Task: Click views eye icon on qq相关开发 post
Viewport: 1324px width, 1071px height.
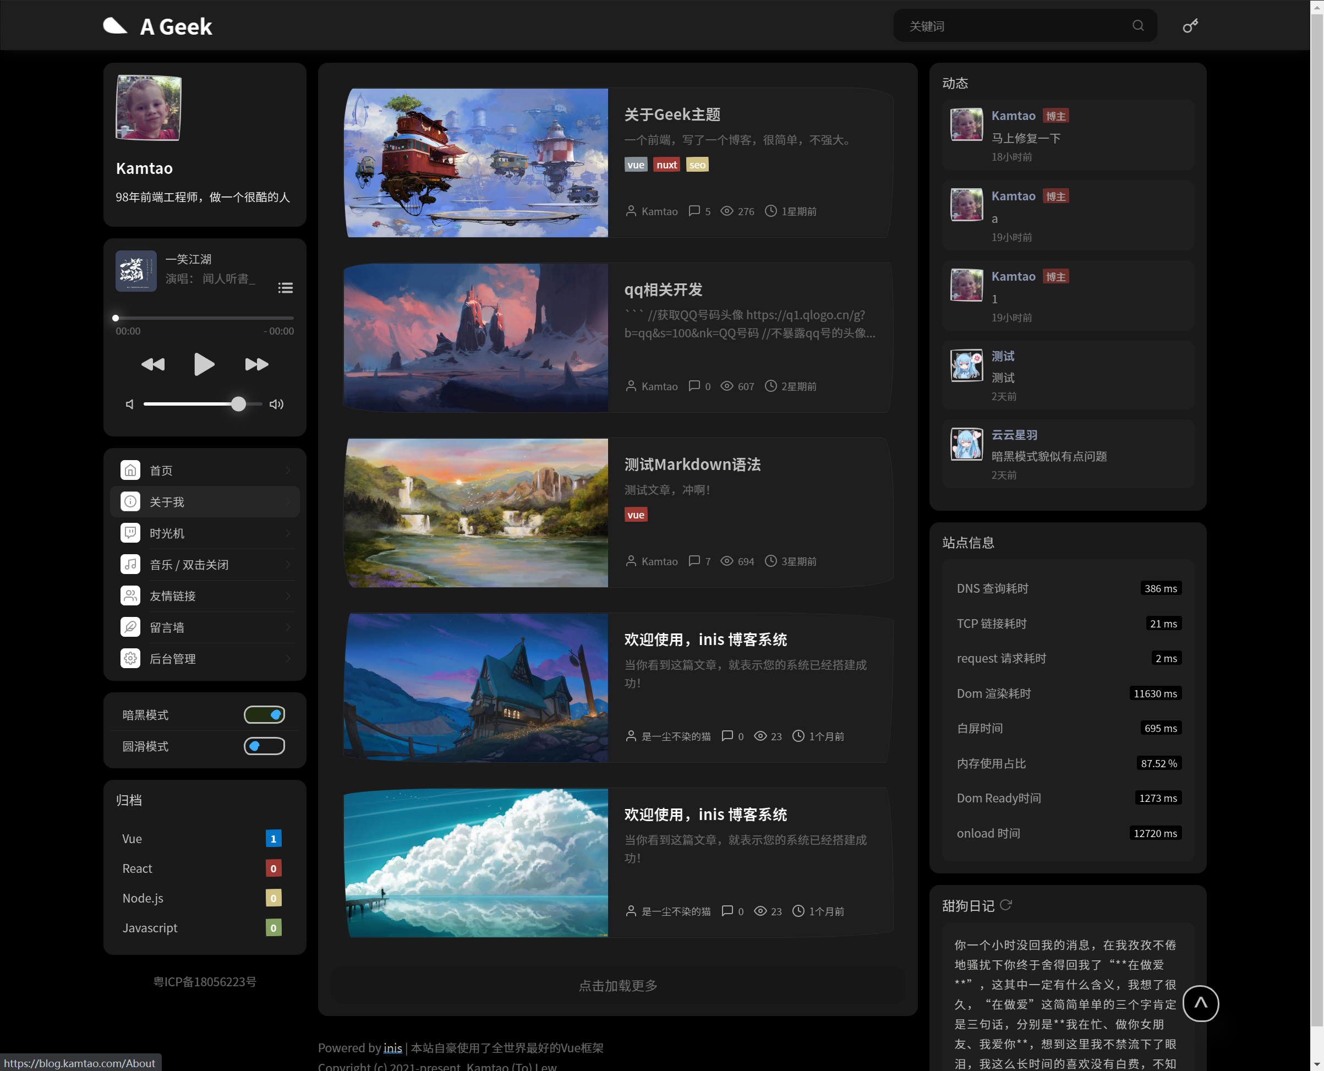Action: coord(727,386)
